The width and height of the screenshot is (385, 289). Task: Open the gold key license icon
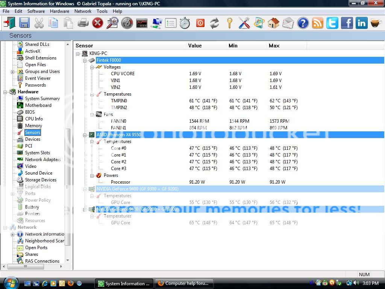click(x=230, y=23)
